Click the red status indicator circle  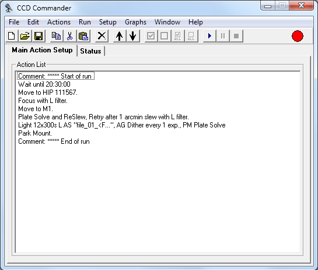[x=298, y=36]
